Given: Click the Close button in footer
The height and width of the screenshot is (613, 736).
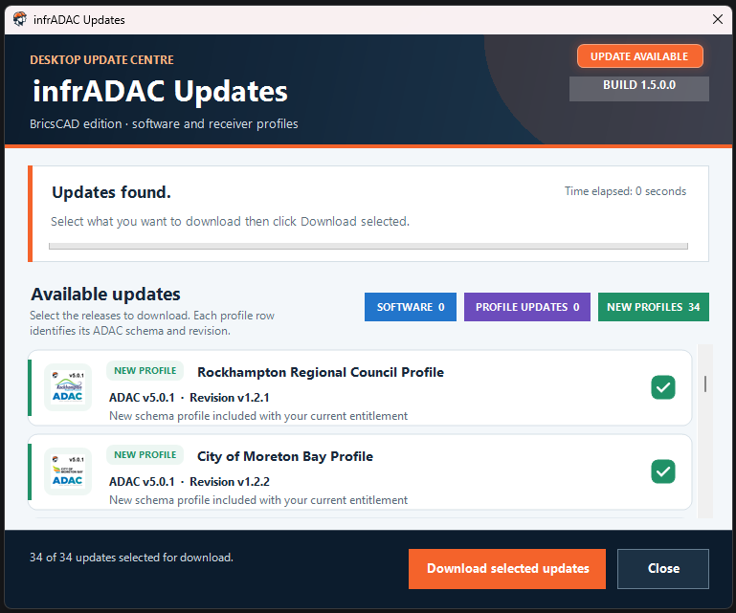Looking at the screenshot, I should pos(662,568).
